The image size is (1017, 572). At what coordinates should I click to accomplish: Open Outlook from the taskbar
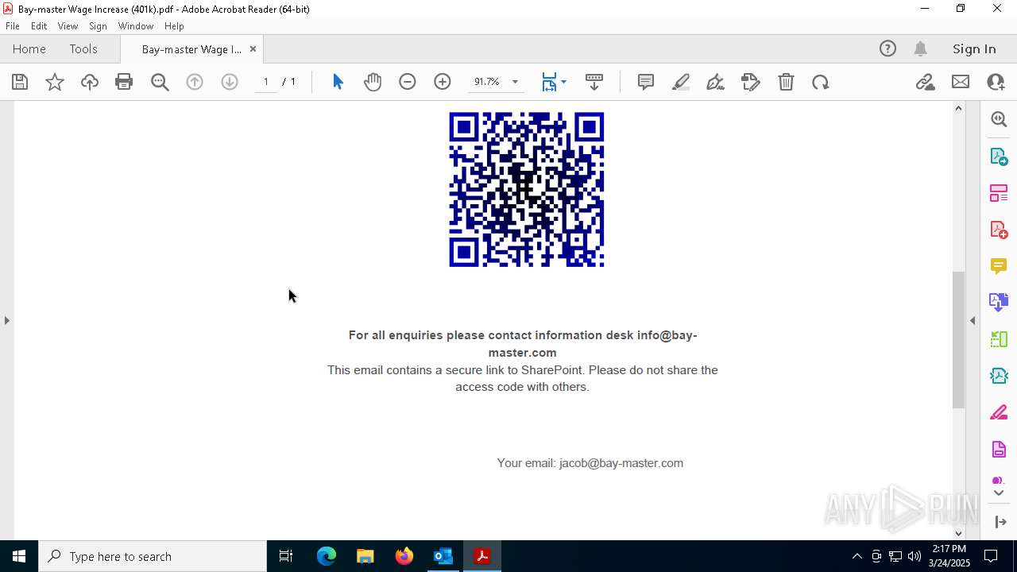[x=443, y=556]
